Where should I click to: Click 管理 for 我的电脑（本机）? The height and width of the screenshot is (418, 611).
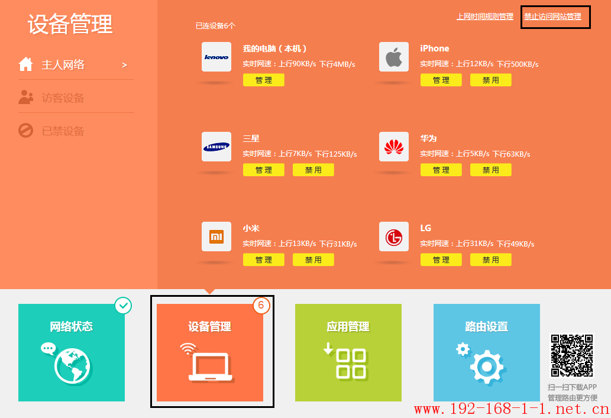(x=264, y=80)
